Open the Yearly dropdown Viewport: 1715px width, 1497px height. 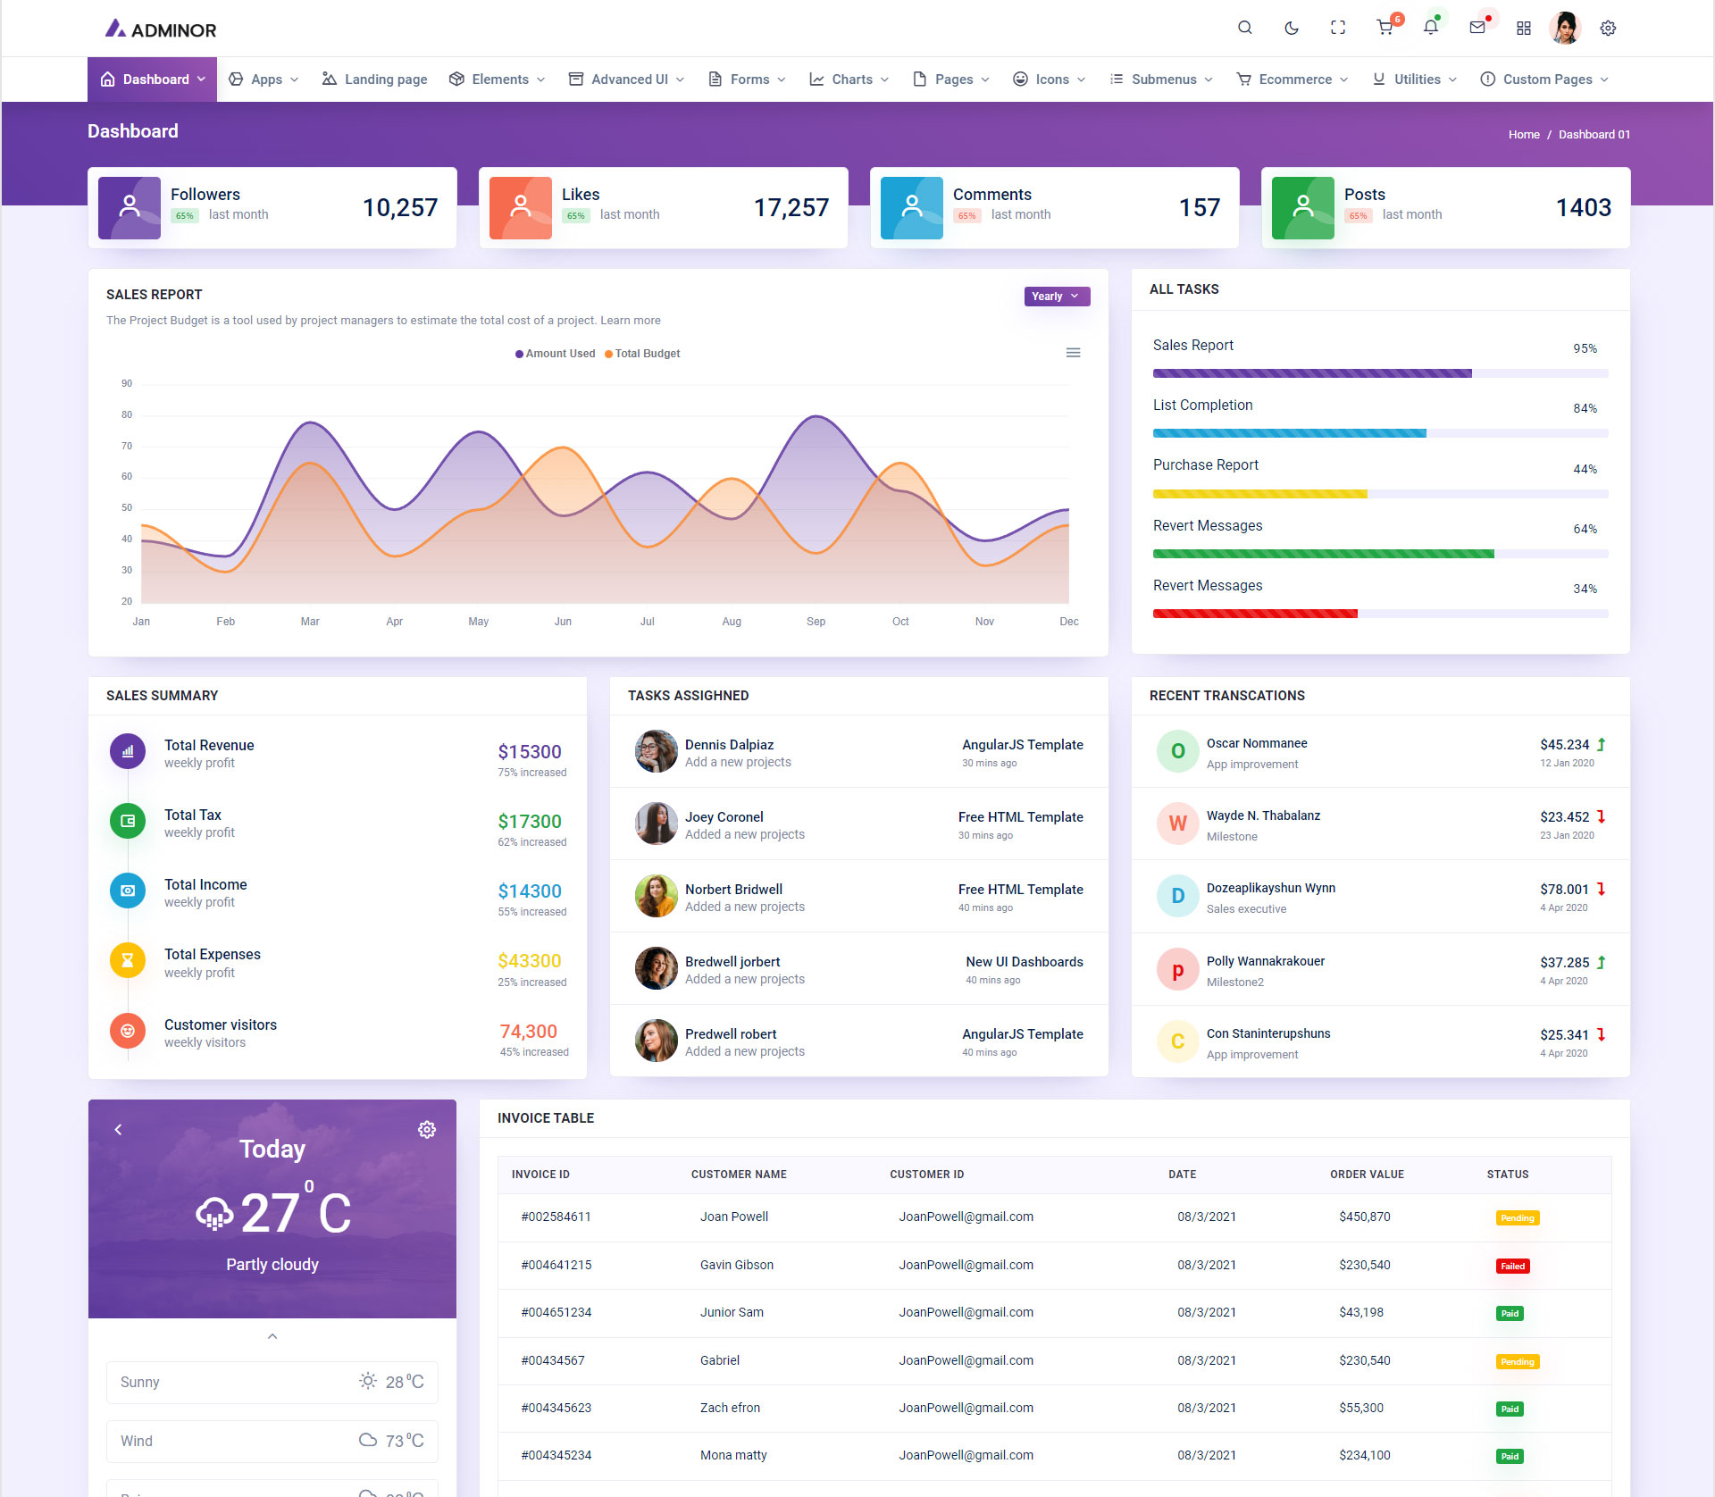pos(1056,296)
